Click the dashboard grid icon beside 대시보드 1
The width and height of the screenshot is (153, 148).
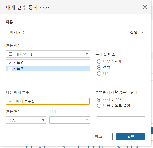tap(11, 54)
